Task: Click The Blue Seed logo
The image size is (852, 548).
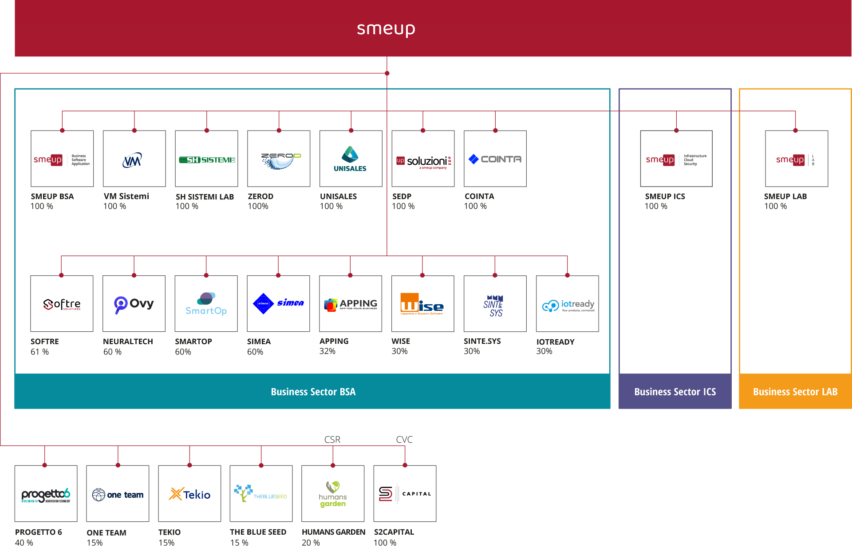Action: click(x=261, y=493)
